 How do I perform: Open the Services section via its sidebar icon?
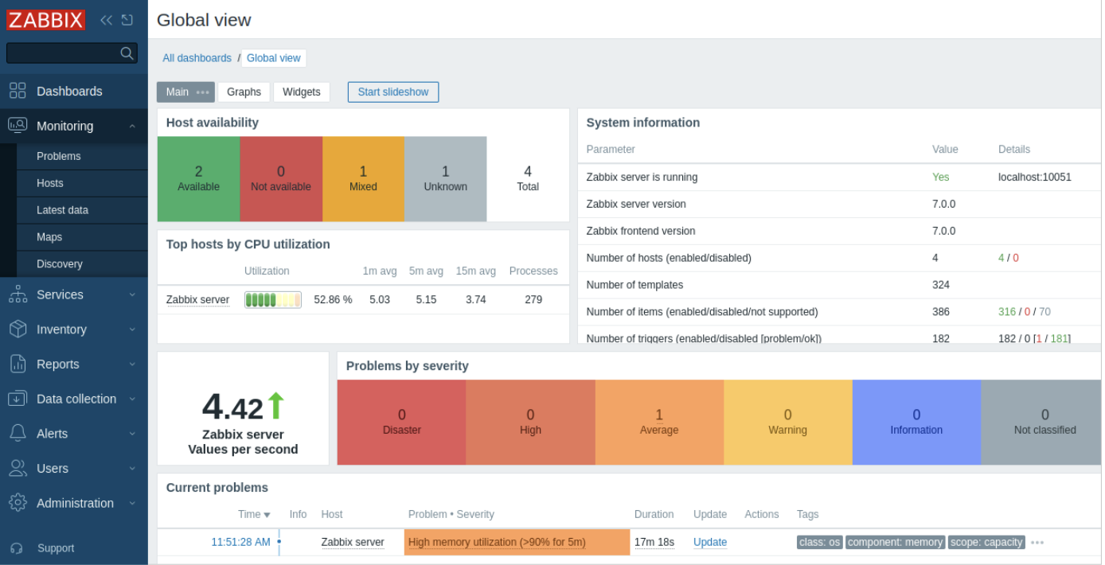coord(18,294)
